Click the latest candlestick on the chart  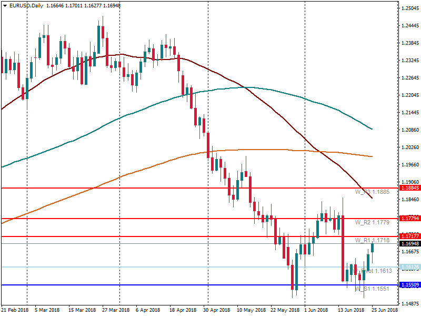(x=373, y=248)
